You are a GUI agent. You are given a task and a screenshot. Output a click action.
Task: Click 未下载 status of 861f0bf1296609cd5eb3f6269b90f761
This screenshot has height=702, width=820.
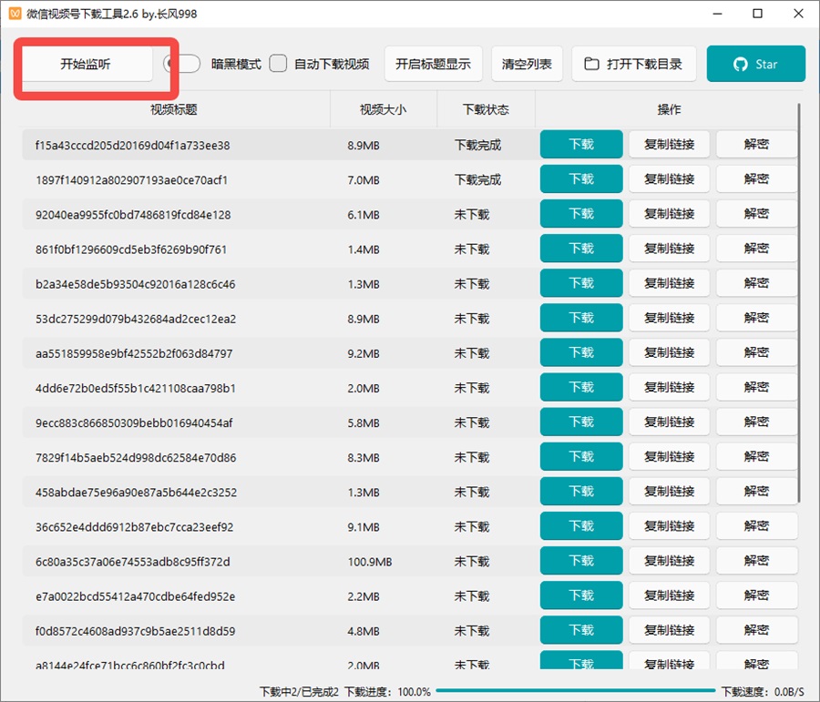472,249
